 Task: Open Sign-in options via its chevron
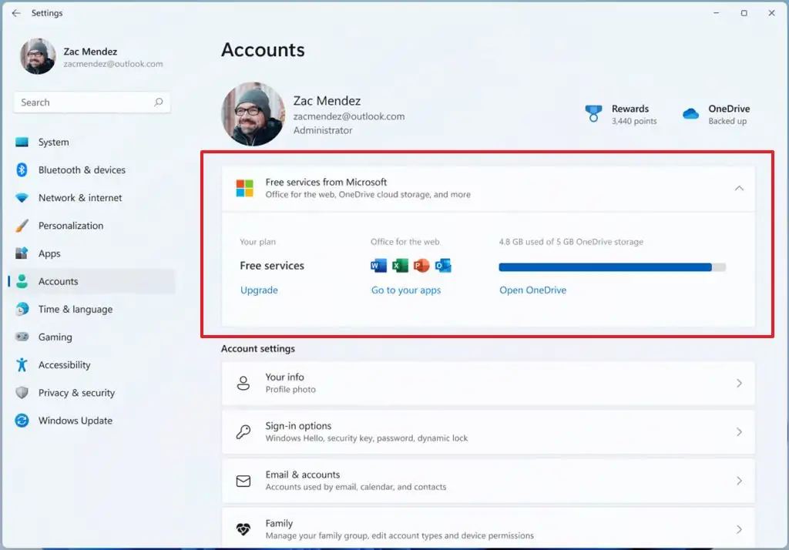pyautogui.click(x=739, y=431)
